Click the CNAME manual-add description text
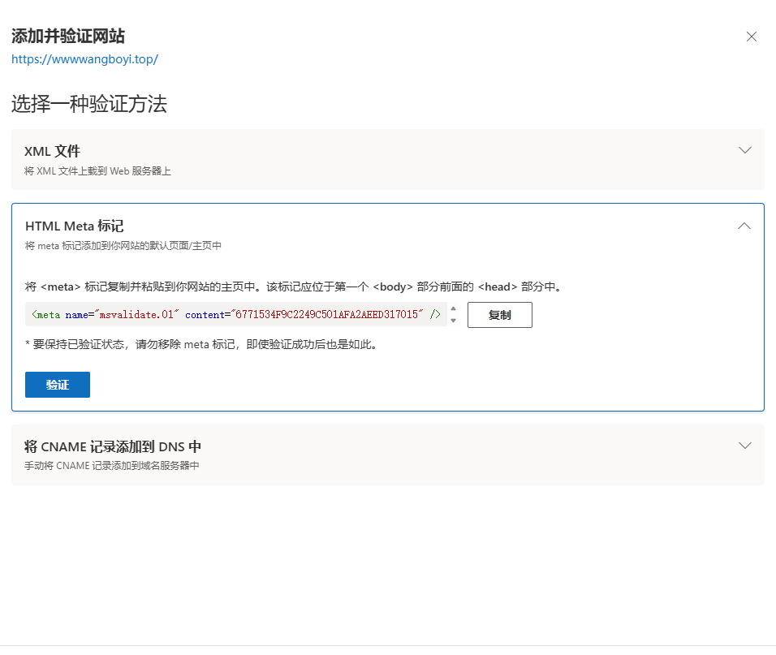The height and width of the screenshot is (655, 776). pyautogui.click(x=111, y=466)
